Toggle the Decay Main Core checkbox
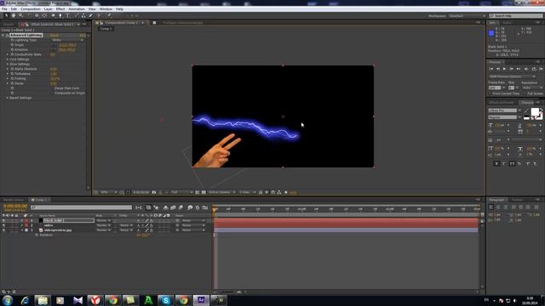The width and height of the screenshot is (545, 306). click(x=53, y=88)
